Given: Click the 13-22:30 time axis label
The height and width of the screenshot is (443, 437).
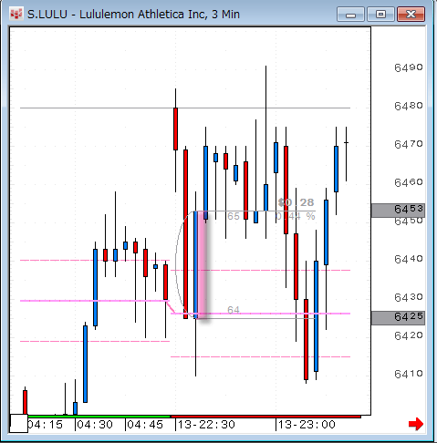Looking at the screenshot, I should tap(206, 425).
